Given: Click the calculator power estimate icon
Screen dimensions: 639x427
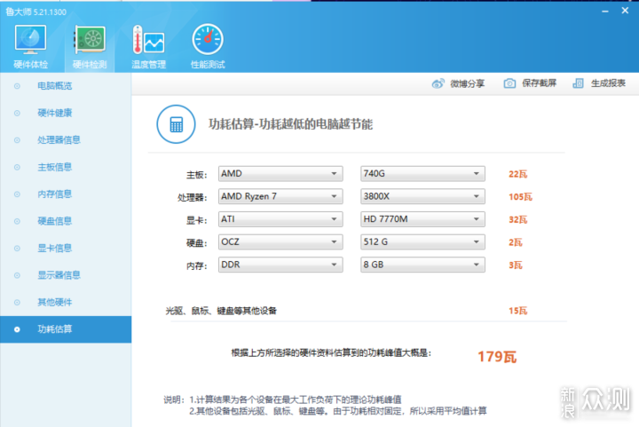Looking at the screenshot, I should coord(176,124).
